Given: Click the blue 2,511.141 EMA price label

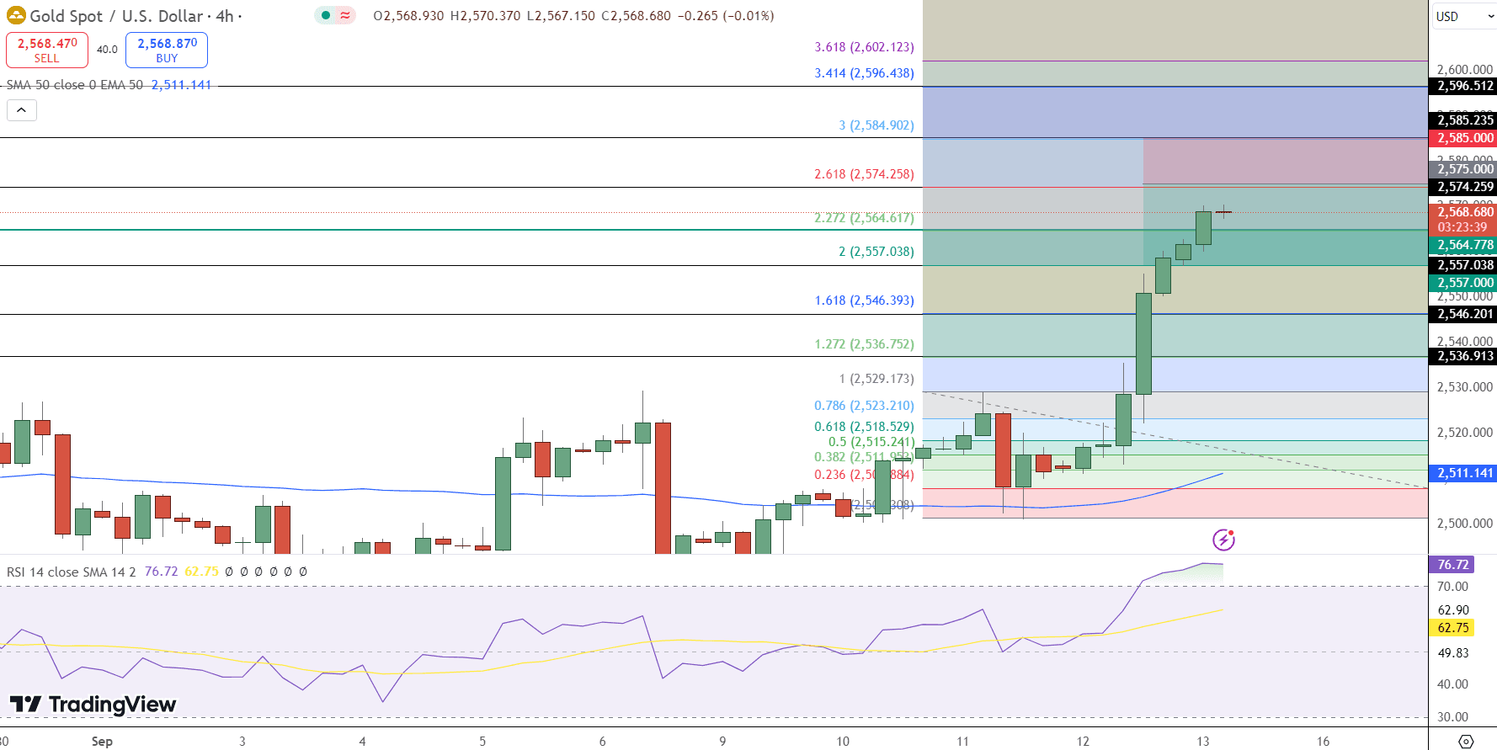Looking at the screenshot, I should (x=1465, y=473).
